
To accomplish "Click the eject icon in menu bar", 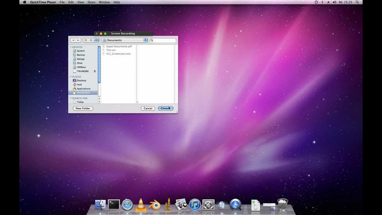I will click(328, 2).
